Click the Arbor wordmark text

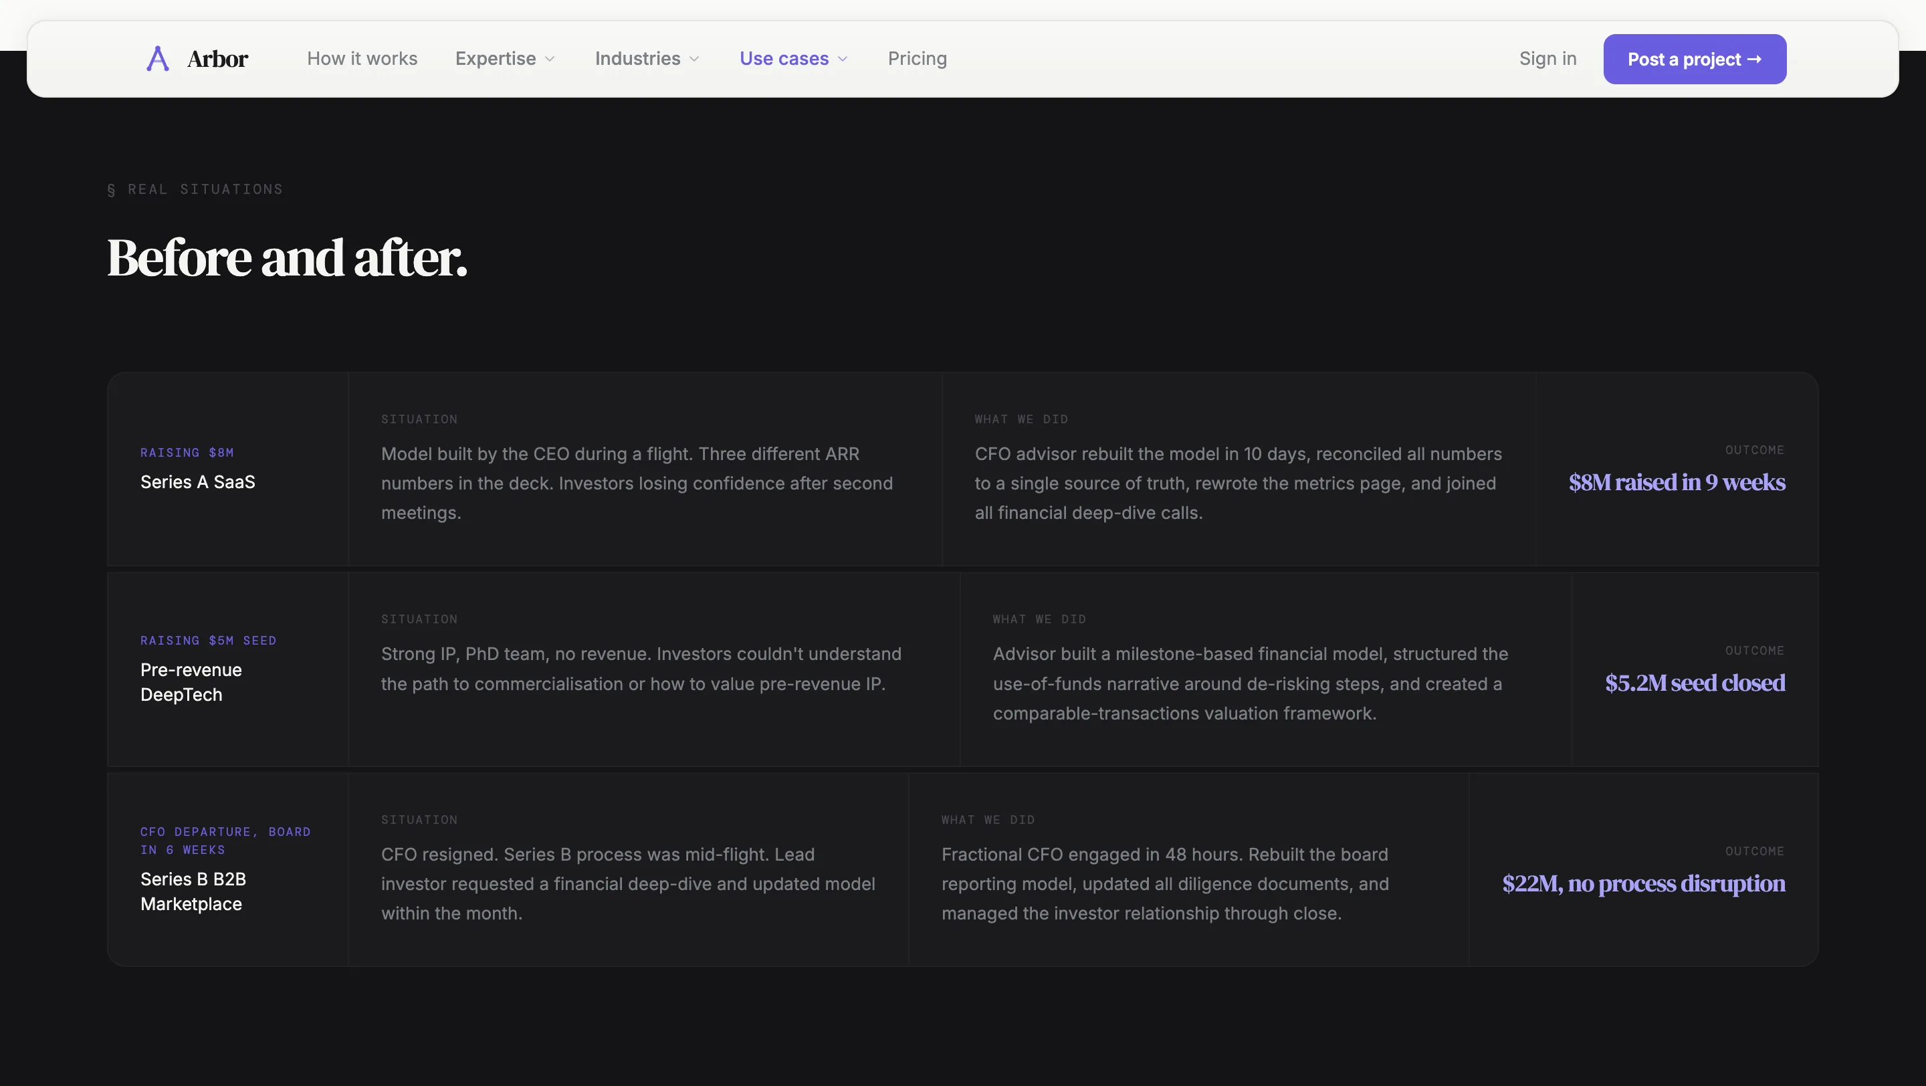(x=217, y=58)
